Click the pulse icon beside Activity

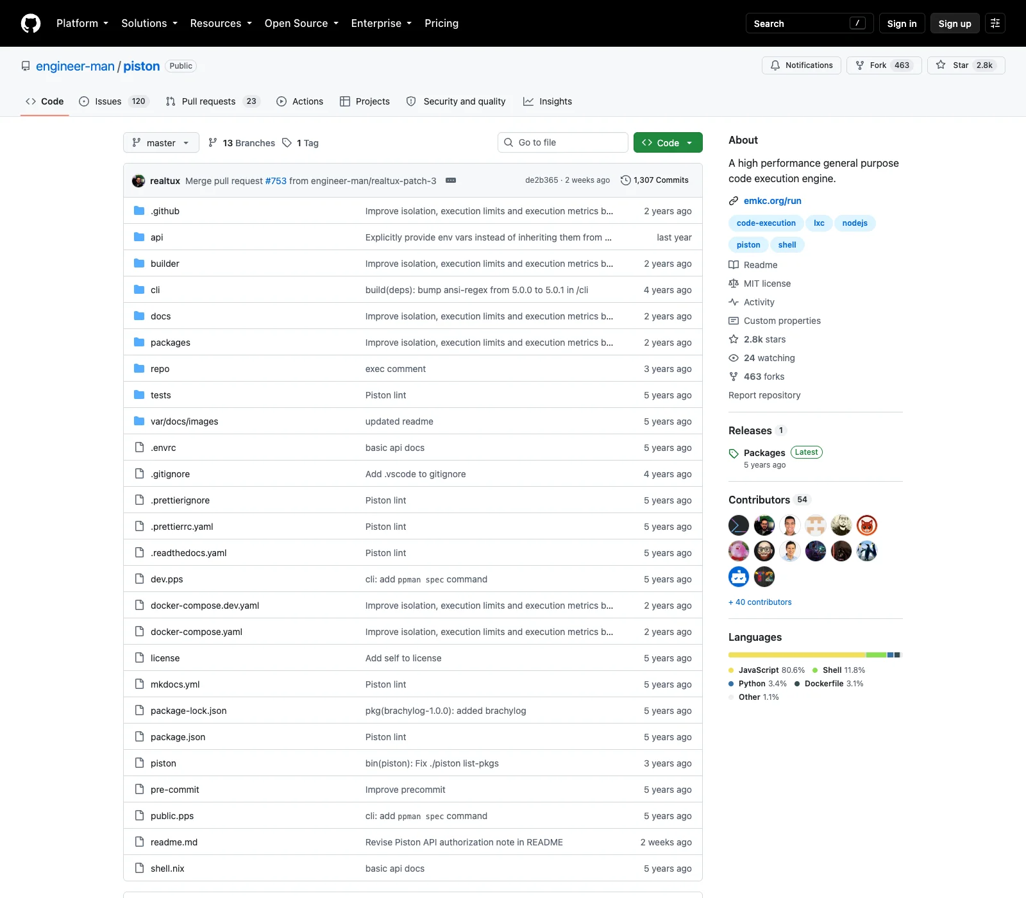(734, 302)
